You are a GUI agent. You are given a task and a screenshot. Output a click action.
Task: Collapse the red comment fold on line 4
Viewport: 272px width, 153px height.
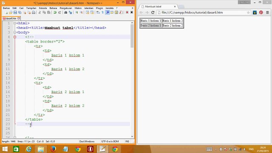(x=15, y=37)
